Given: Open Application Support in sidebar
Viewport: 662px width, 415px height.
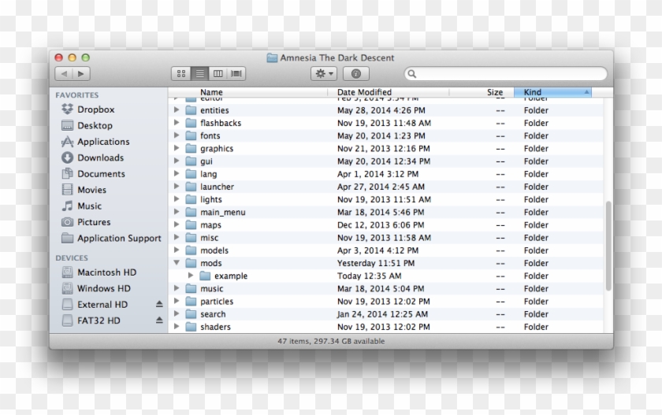Looking at the screenshot, I should pyautogui.click(x=111, y=239).
